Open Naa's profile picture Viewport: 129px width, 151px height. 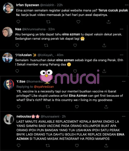[7, 32]
